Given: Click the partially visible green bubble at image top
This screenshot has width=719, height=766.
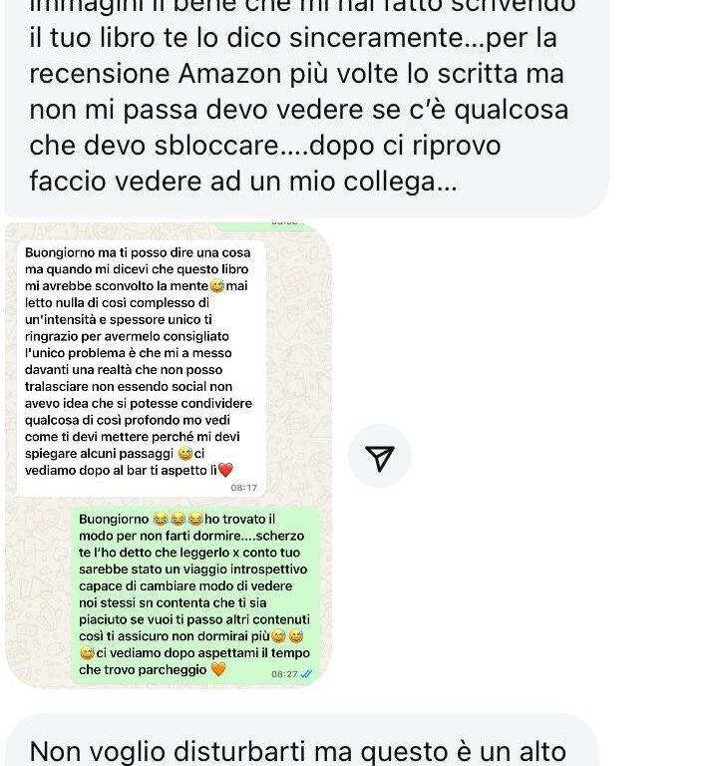Looking at the screenshot, I should [266, 225].
